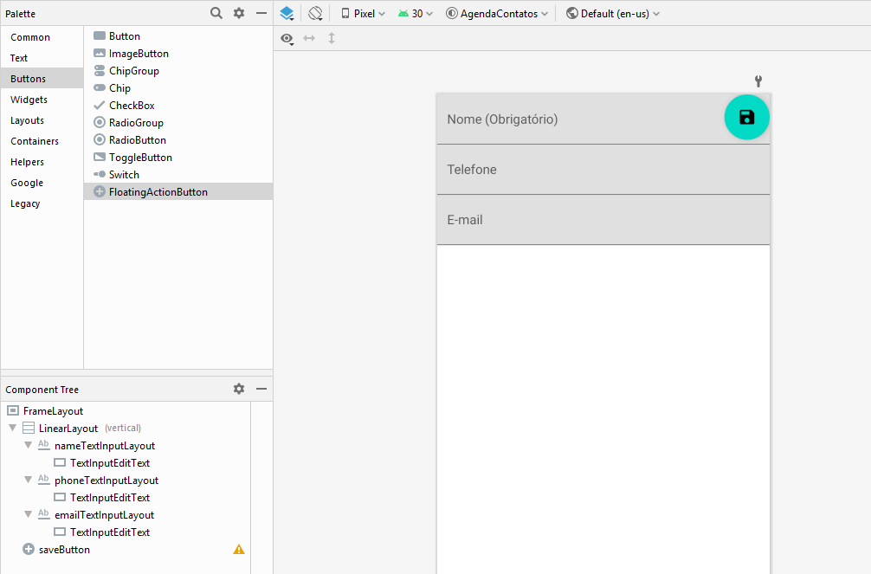Select the Layouts palette category
The image size is (871, 574).
click(27, 120)
